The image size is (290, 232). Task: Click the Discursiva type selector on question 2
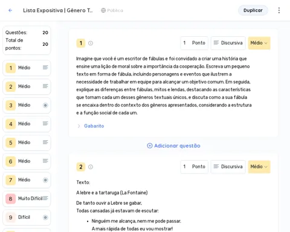pos(228,167)
